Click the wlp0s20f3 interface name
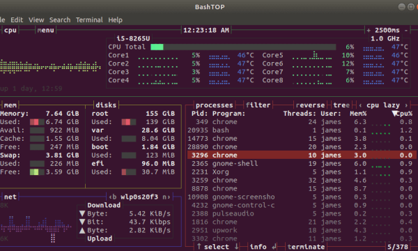418x251 pixels. 139,197
